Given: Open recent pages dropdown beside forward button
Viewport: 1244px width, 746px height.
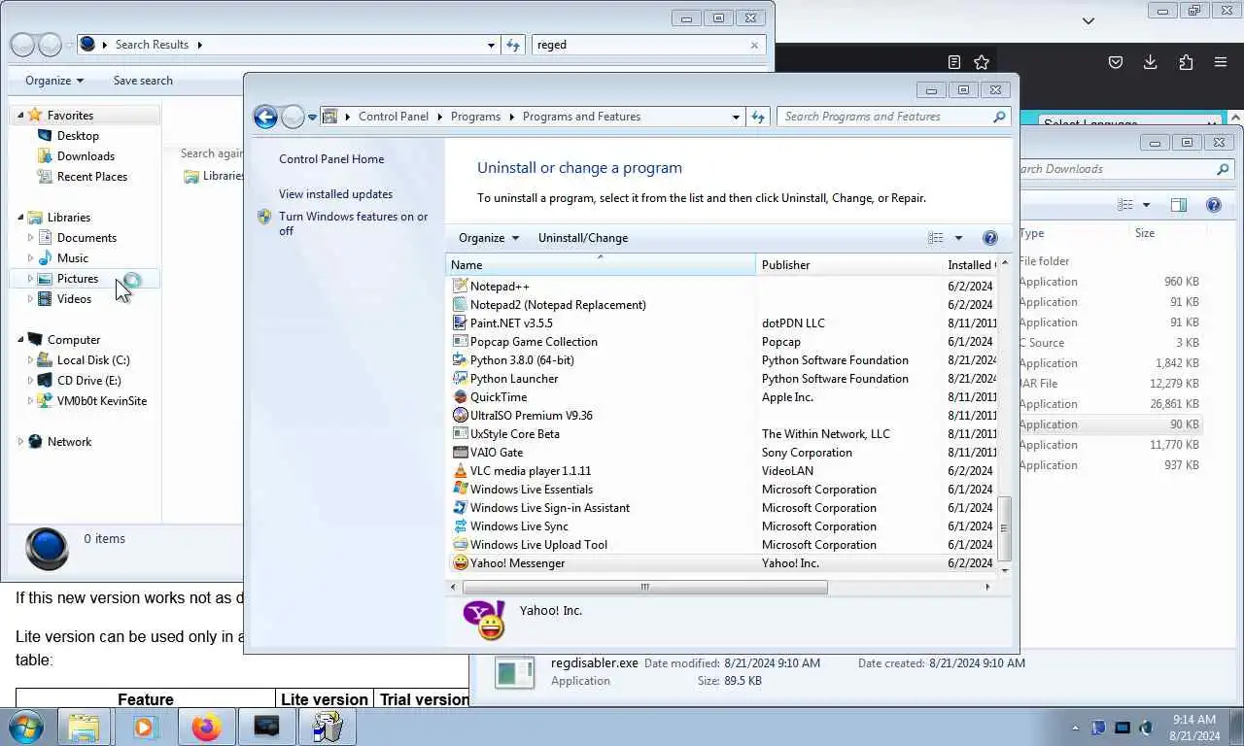Looking at the screenshot, I should pos(312,117).
